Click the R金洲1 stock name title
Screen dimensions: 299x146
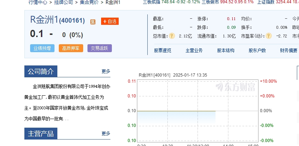pos(44,20)
